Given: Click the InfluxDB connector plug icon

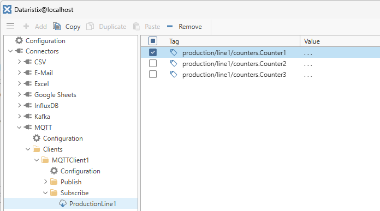Looking at the screenshot, I should (x=28, y=105).
